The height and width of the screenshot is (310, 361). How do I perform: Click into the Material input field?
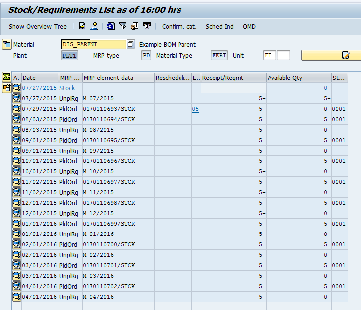tap(93, 44)
